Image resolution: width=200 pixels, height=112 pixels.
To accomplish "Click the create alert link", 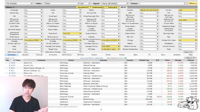I will click(x=99, y=58).
